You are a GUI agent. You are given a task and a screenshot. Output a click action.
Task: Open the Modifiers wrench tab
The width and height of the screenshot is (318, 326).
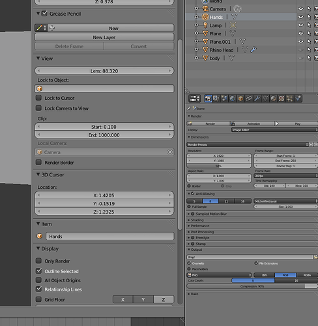[x=257, y=99]
